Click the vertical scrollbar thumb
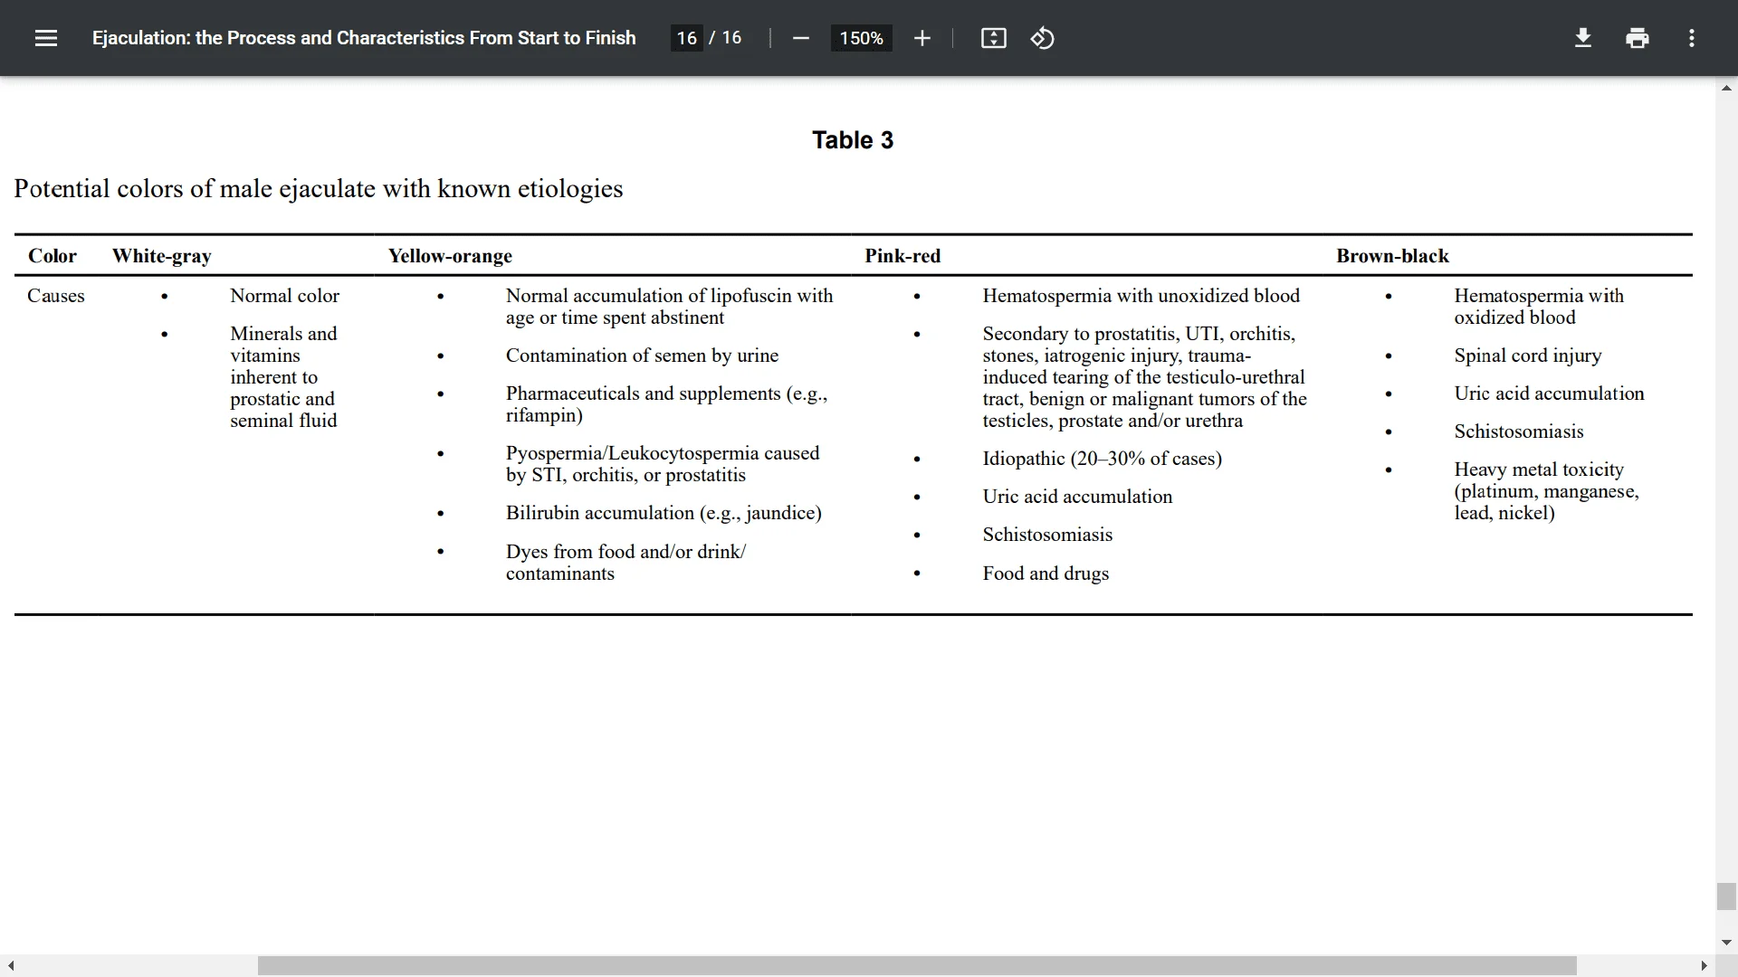This screenshot has width=1738, height=977. tap(1725, 896)
